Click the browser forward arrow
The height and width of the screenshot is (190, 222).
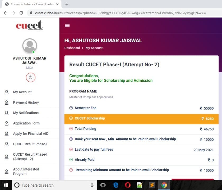(13, 13)
